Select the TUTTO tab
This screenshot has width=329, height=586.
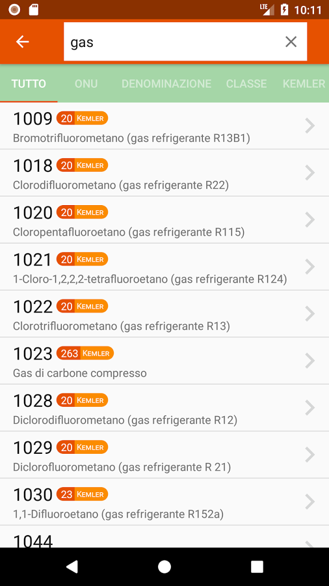pyautogui.click(x=29, y=84)
